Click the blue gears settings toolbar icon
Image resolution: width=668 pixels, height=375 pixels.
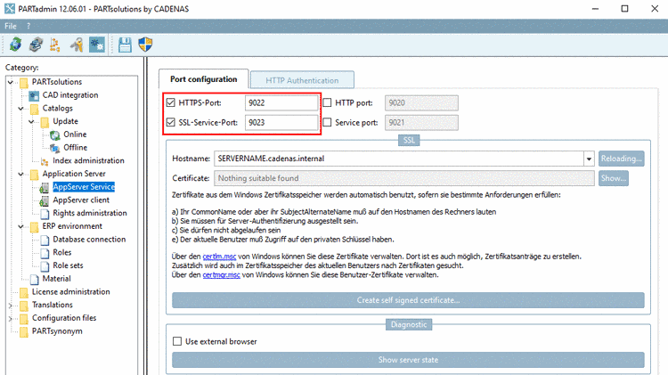(97, 45)
